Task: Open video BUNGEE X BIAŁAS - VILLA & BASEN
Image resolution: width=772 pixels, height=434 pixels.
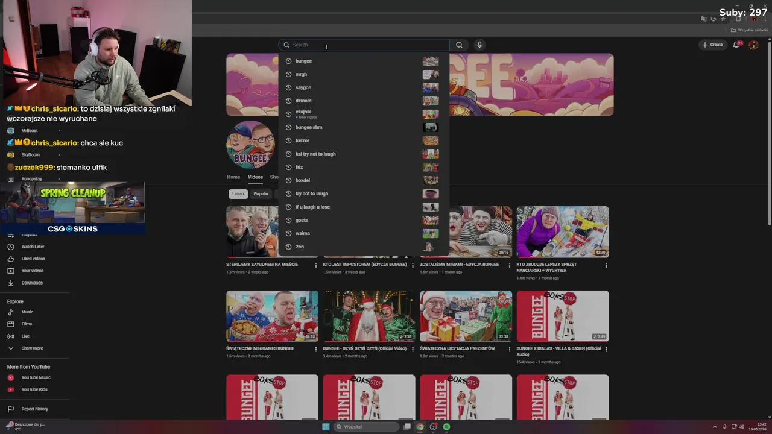Action: 563,316
